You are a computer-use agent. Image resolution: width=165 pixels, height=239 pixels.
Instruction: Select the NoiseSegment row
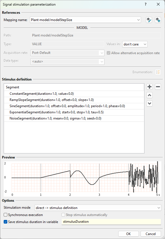(74, 118)
